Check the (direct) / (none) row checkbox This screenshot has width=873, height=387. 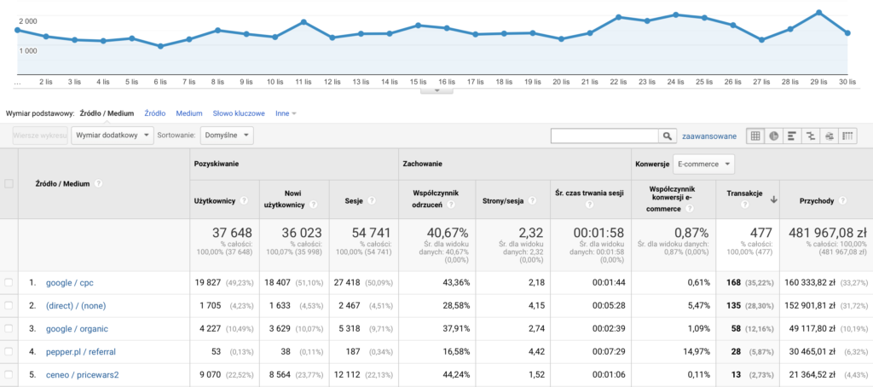pyautogui.click(x=9, y=306)
